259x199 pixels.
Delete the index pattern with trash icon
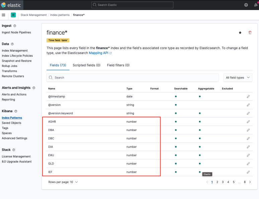point(250,32)
